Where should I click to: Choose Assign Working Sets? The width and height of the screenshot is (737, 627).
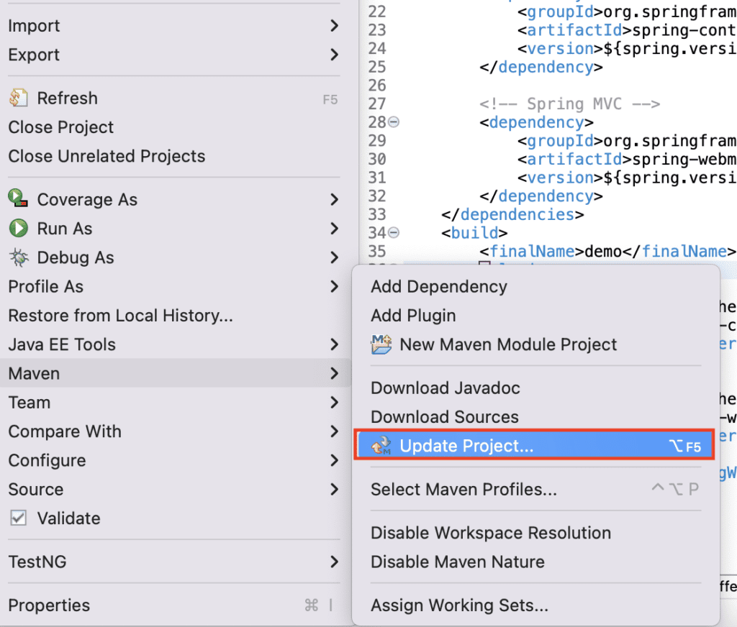[x=535, y=605]
